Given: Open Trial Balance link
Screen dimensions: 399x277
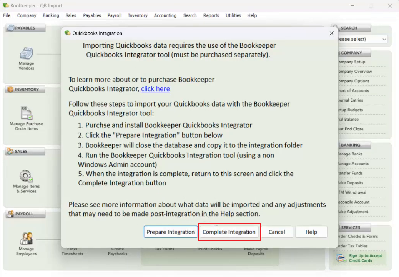Looking at the screenshot, I should pyautogui.click(x=348, y=119).
